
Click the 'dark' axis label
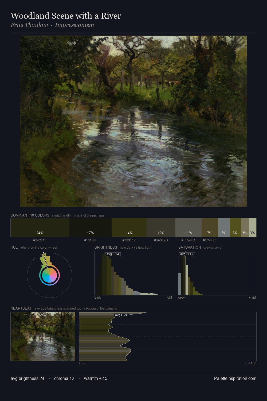coord(98,298)
